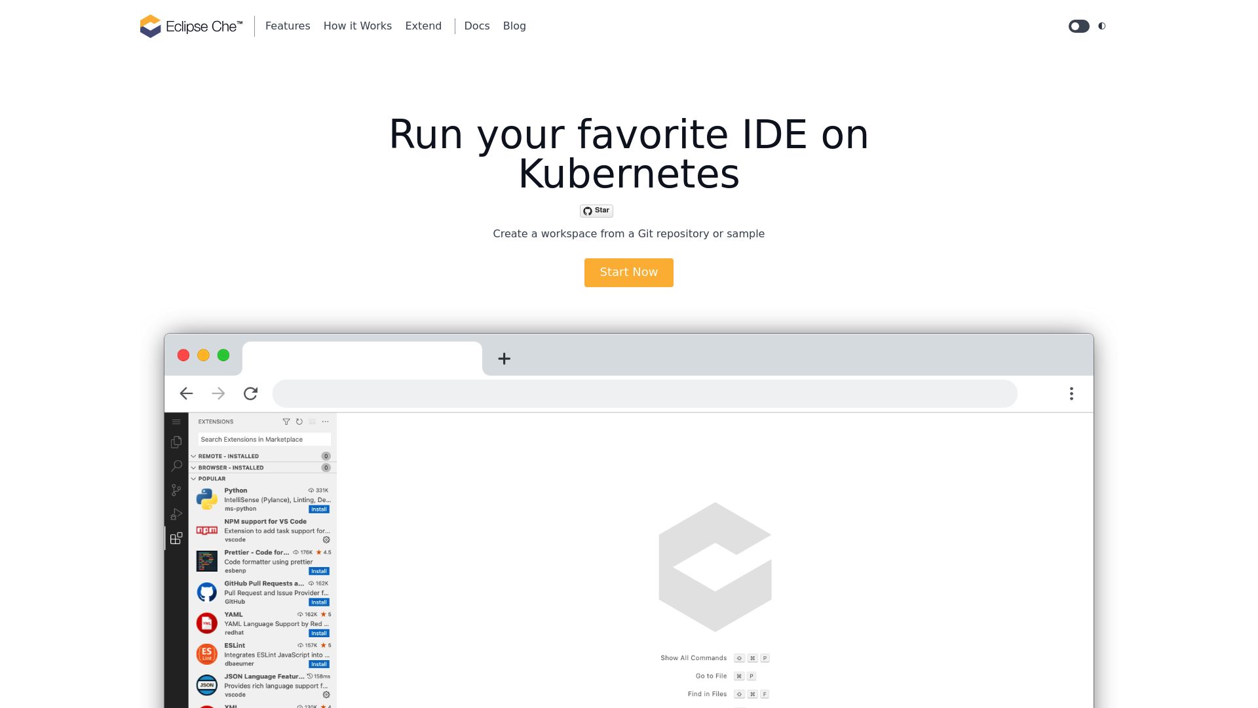Click 'Find in Files' hint text

(x=708, y=694)
